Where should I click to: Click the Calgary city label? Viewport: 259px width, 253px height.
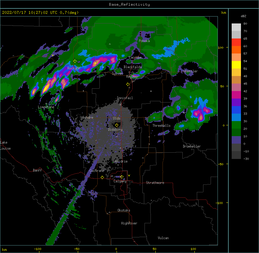pos(120,181)
